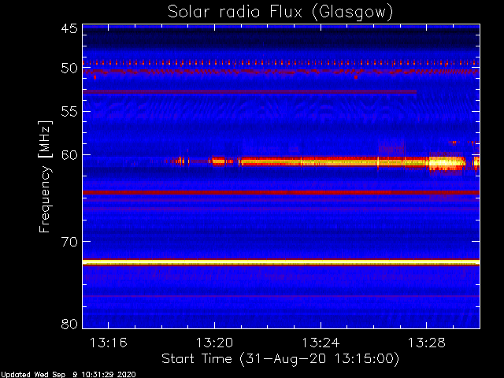
Task: Click the 80 frequency tick label
Action: click(69, 324)
